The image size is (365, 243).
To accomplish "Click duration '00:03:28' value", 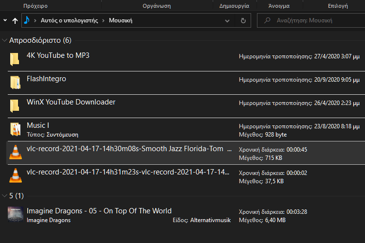I will coord(297,212).
